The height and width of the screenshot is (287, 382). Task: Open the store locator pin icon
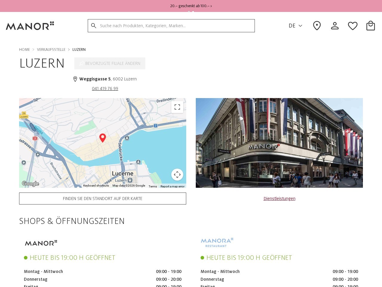tap(317, 26)
